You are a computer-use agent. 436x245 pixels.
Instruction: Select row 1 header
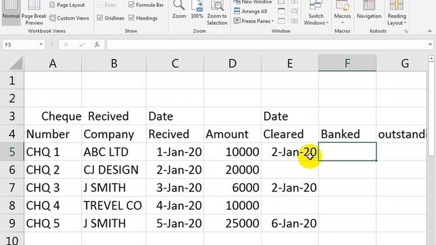click(12, 80)
